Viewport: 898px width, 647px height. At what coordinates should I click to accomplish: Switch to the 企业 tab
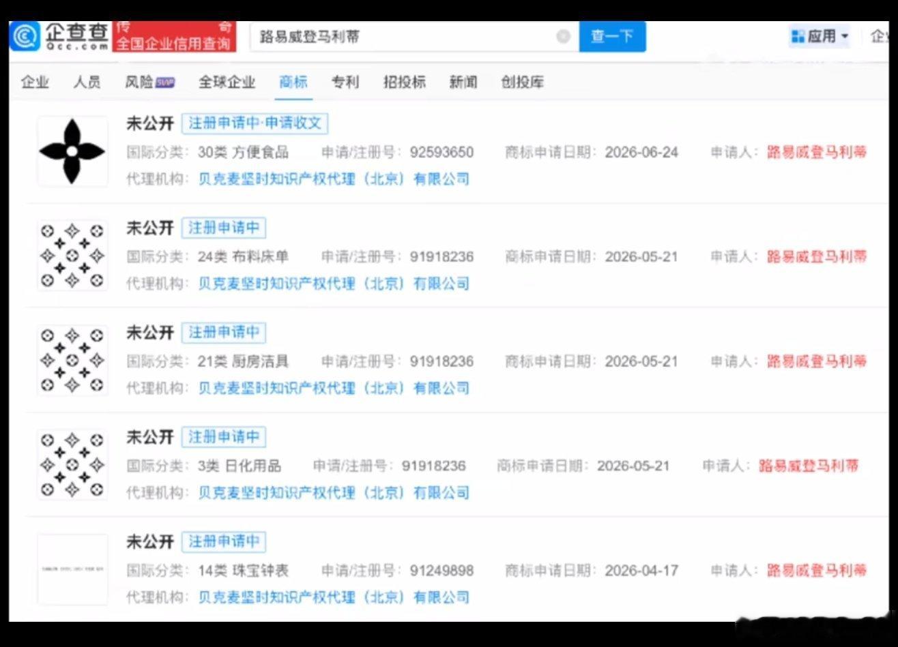coord(35,82)
